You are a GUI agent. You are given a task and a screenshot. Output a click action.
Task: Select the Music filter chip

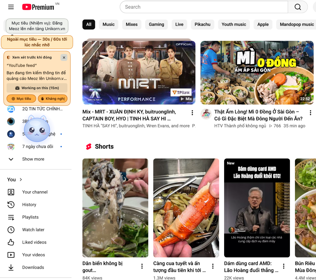tap(108, 24)
